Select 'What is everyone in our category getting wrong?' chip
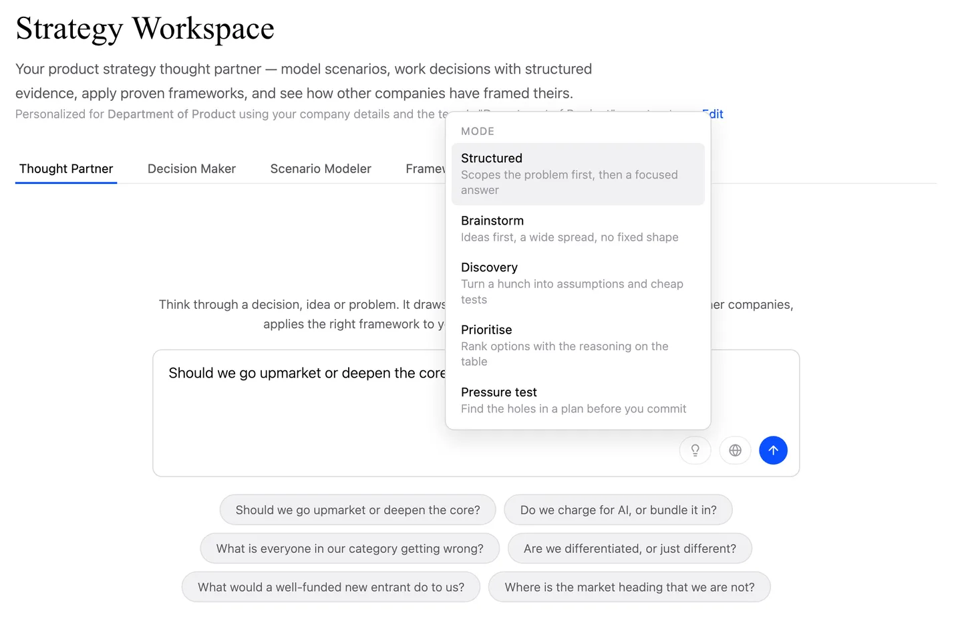 click(349, 549)
